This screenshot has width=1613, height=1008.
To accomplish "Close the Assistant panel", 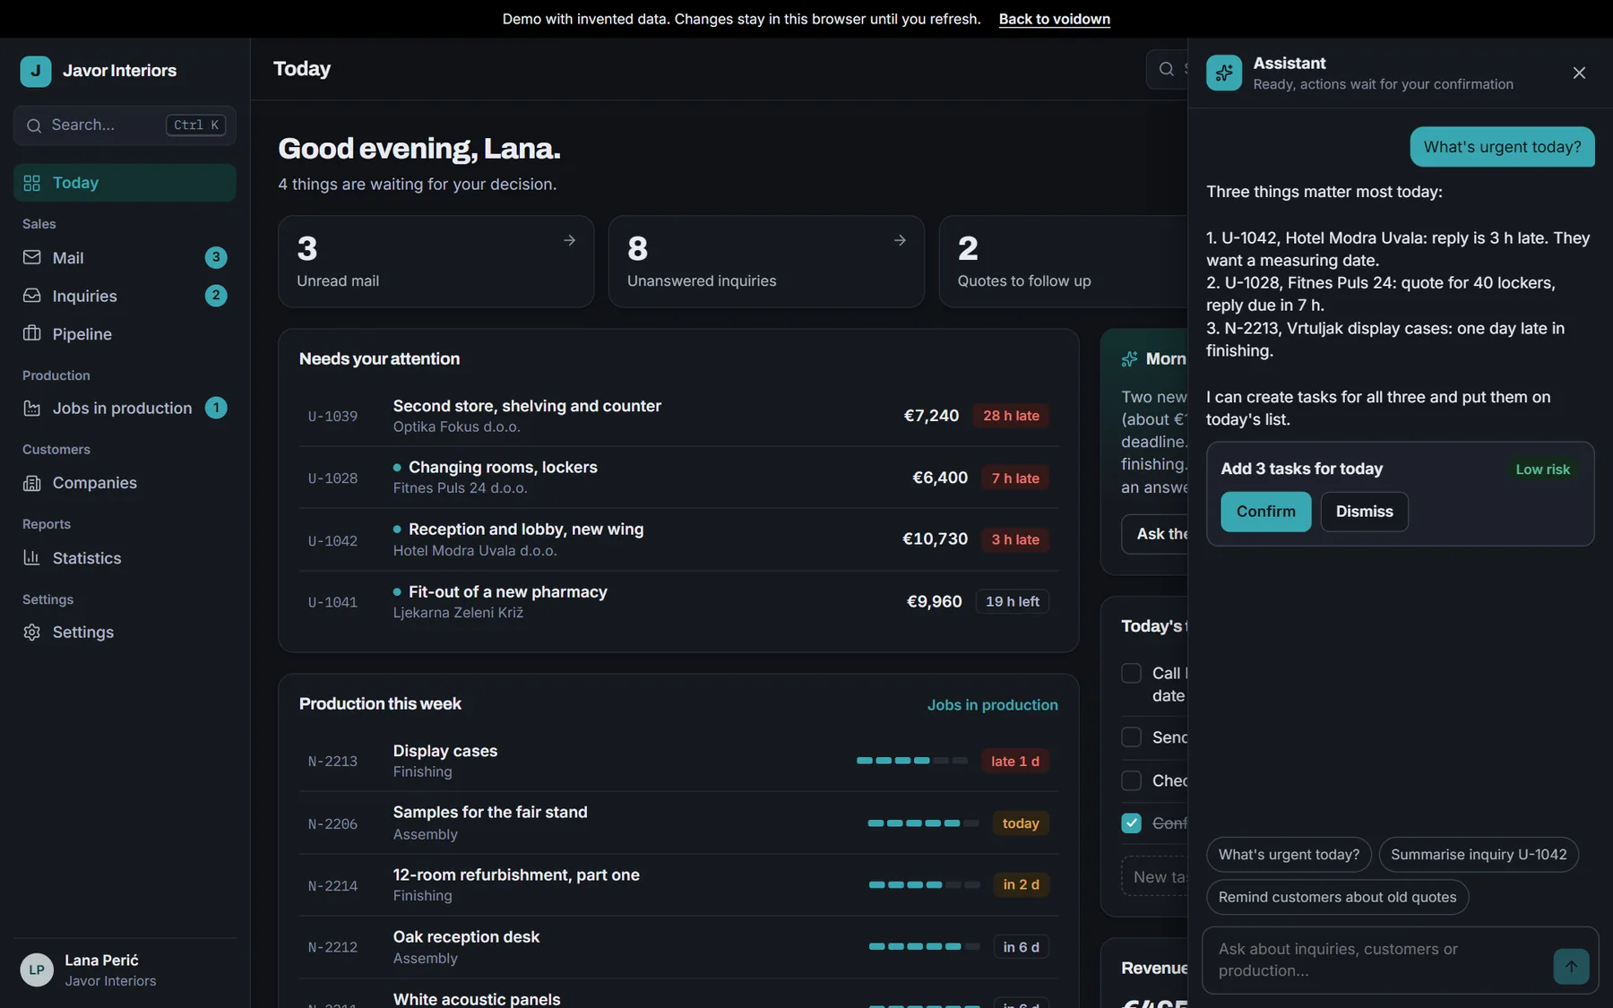I will click(x=1579, y=73).
